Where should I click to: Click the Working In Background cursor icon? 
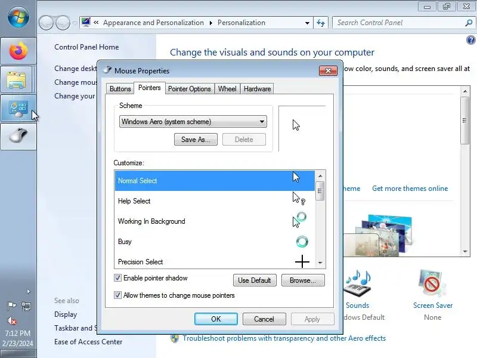coord(299,220)
